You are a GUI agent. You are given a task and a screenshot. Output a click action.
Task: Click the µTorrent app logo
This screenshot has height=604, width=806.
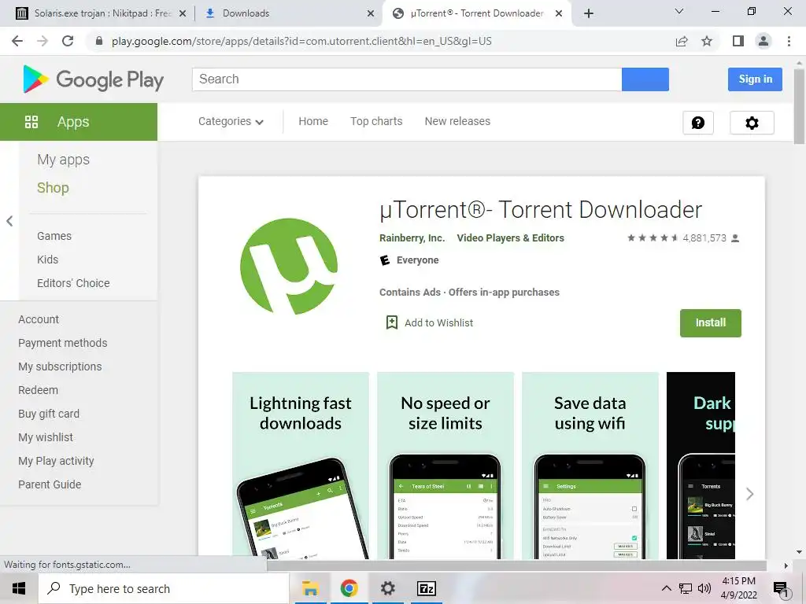click(x=289, y=266)
